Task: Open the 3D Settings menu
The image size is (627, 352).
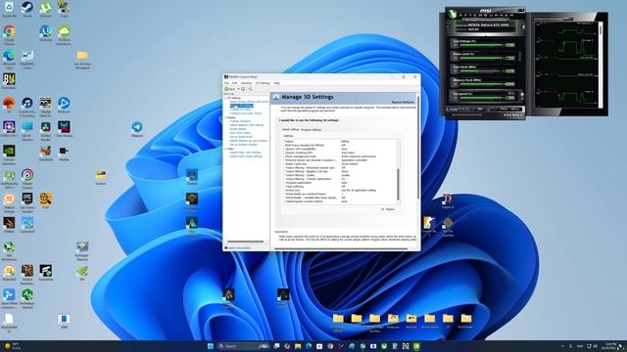Action: 263,83
